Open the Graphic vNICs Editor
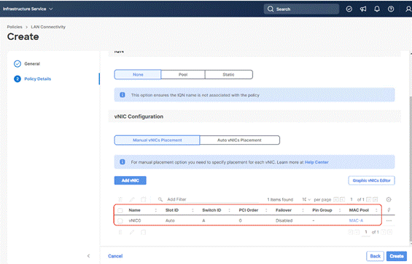The image size is (412, 264). point(372,180)
